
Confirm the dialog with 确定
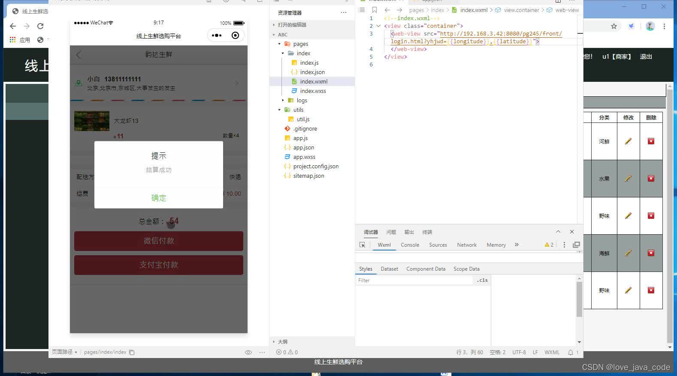(x=159, y=198)
